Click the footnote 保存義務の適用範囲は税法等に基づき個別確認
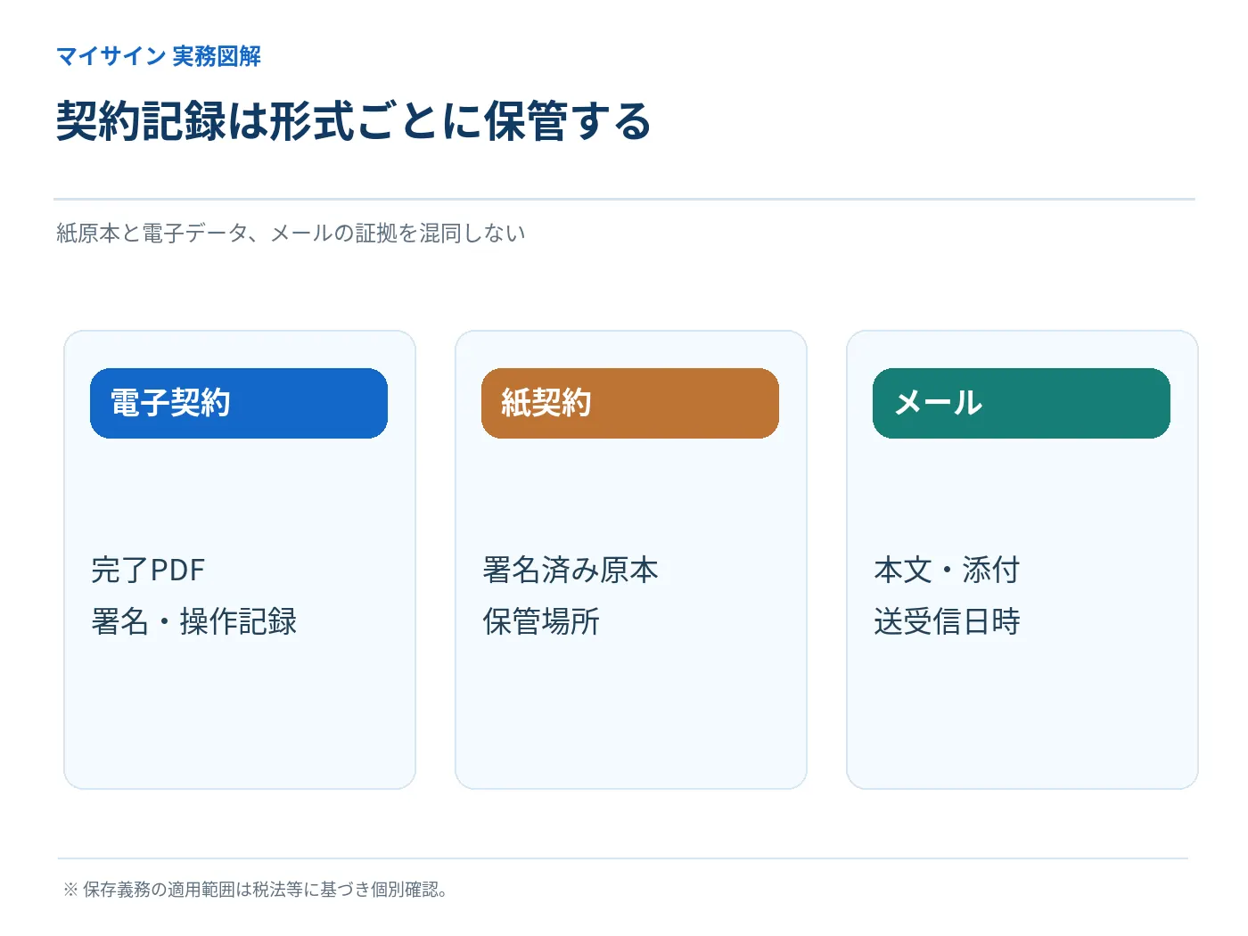 (256, 890)
